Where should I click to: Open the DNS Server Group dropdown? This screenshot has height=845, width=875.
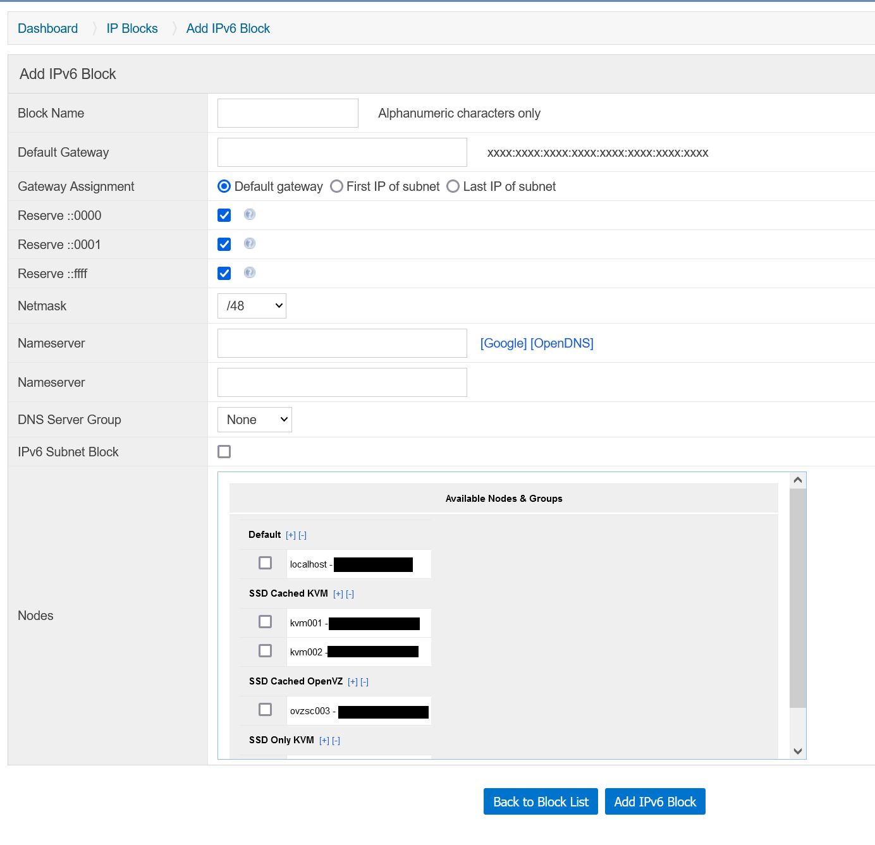pos(254,419)
